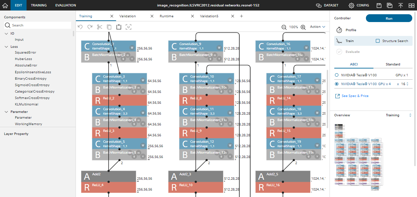Click the Paste clipboard icon
Image resolution: width=417 pixels, height=197 pixels.
click(x=119, y=27)
